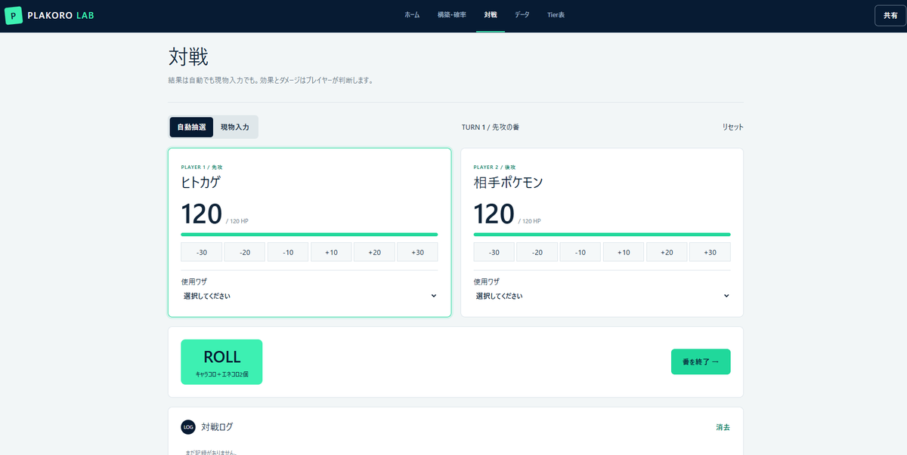The image size is (907, 455).
Task: Add 20 HP to 相手ポケモン
Action: coord(667,252)
